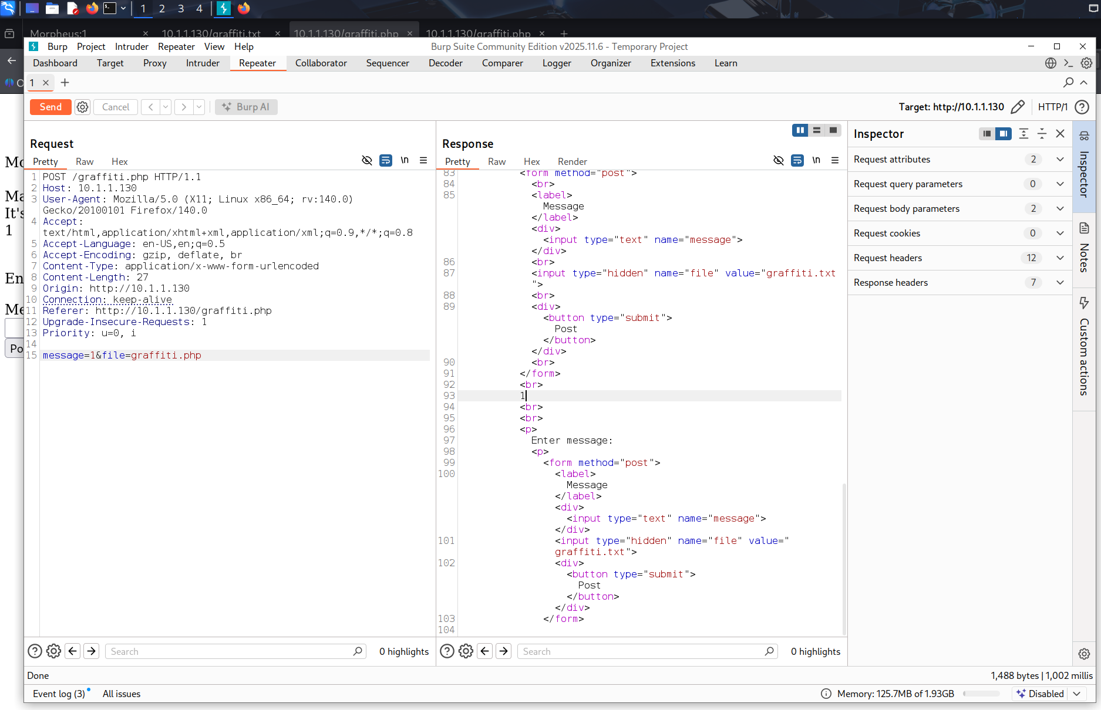Open the Notes side panel icon
This screenshot has height=710, width=1101.
1084,228
